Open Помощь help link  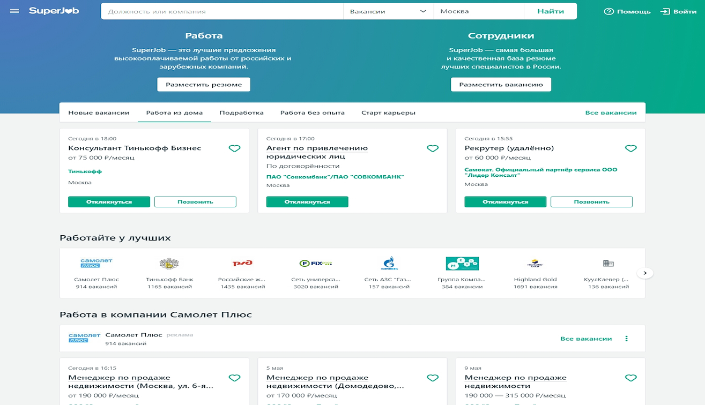click(x=627, y=11)
